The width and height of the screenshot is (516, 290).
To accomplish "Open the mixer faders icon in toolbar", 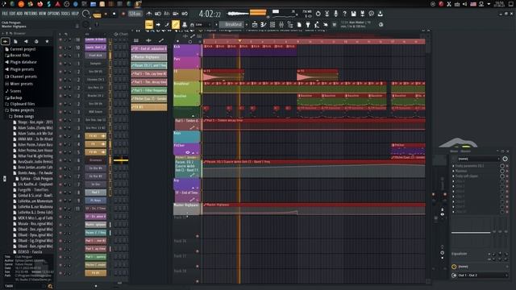I will pyautogui.click(x=281, y=25).
